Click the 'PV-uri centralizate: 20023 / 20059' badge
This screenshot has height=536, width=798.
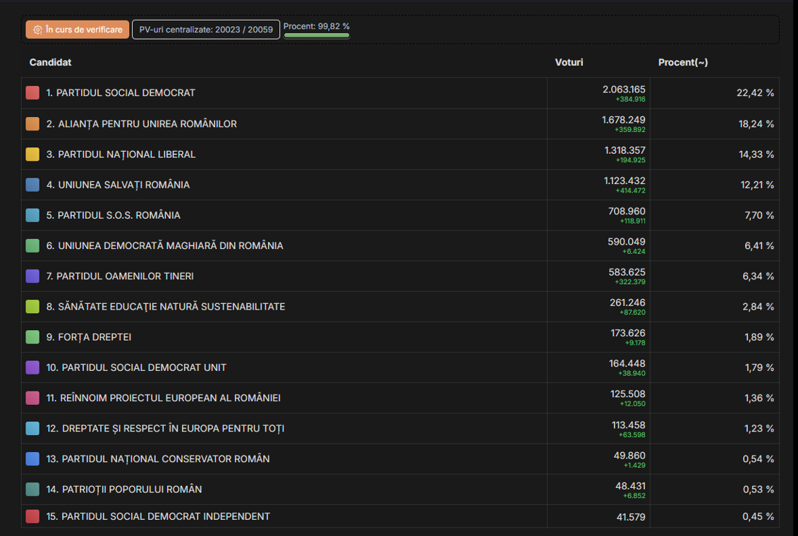[x=206, y=30]
